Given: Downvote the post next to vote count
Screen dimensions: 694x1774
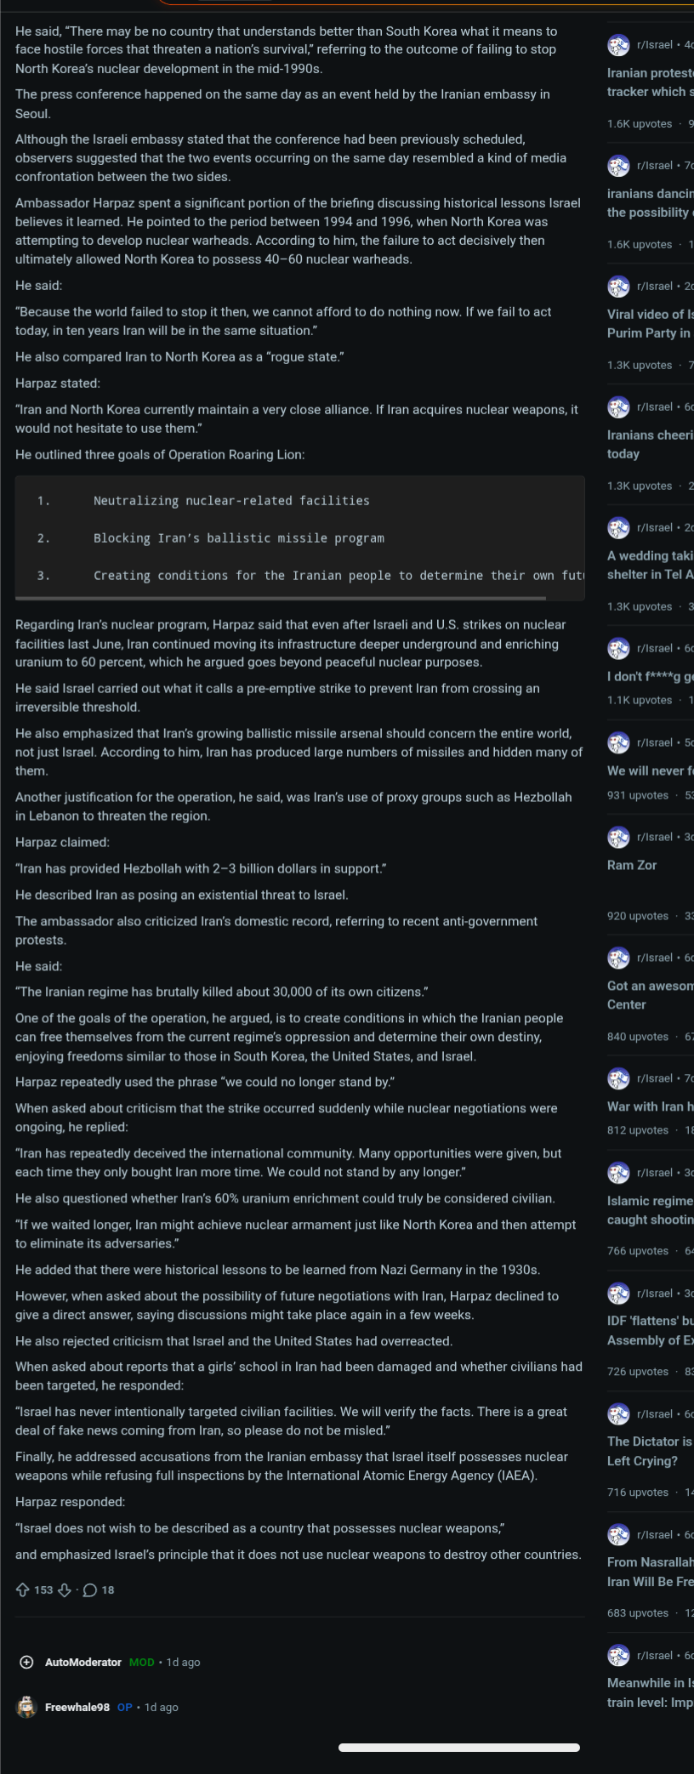Looking at the screenshot, I should pos(64,1589).
